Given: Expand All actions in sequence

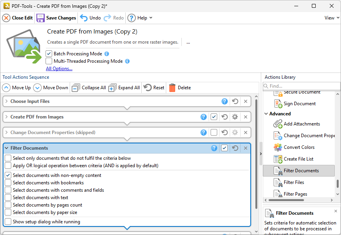Looking at the screenshot, I should (x=124, y=88).
